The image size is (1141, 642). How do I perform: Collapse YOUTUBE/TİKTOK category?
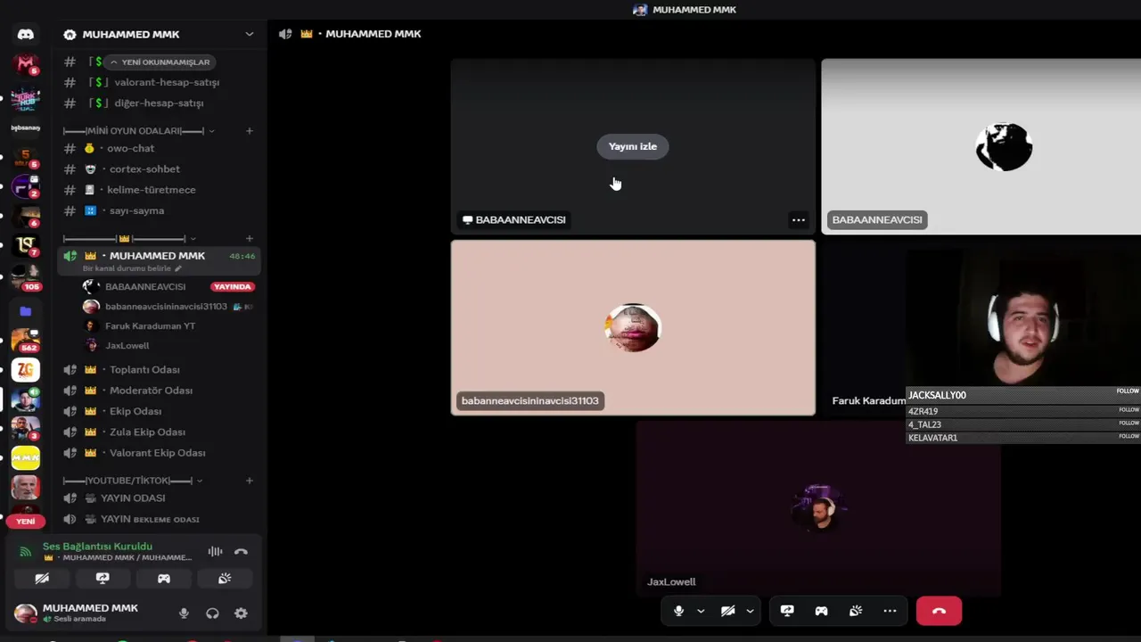coord(133,481)
